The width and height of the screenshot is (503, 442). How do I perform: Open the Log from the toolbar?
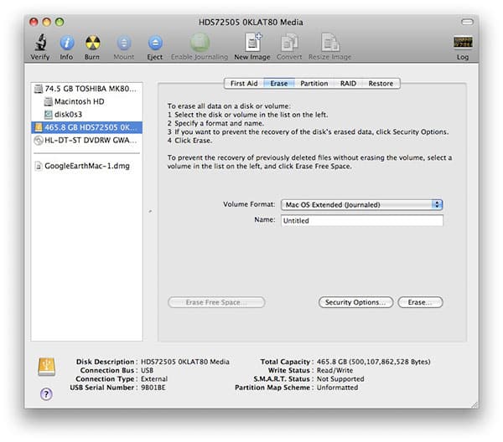pos(463,43)
